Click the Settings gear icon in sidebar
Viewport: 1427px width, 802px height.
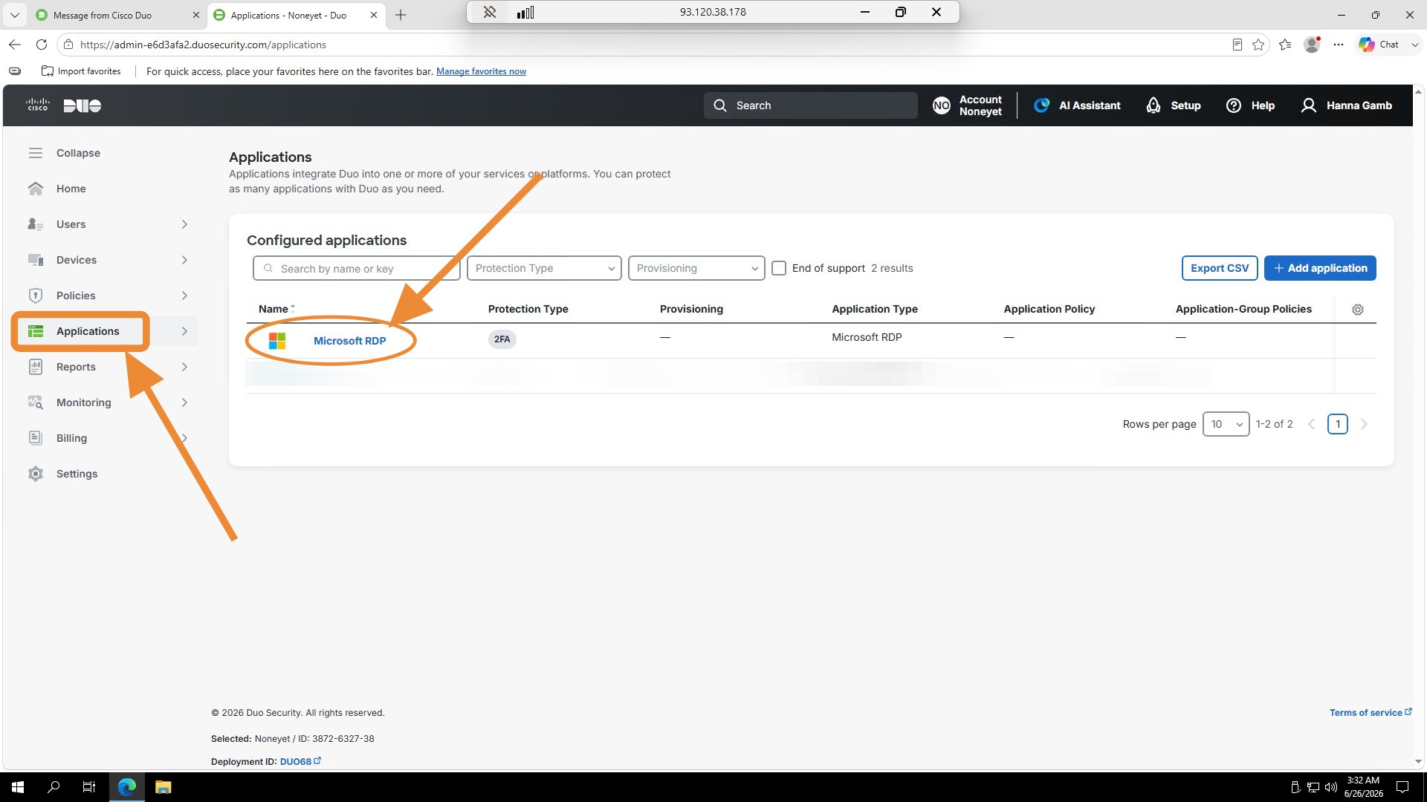point(36,474)
